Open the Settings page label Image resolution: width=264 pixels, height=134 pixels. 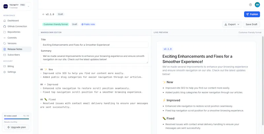12,72
